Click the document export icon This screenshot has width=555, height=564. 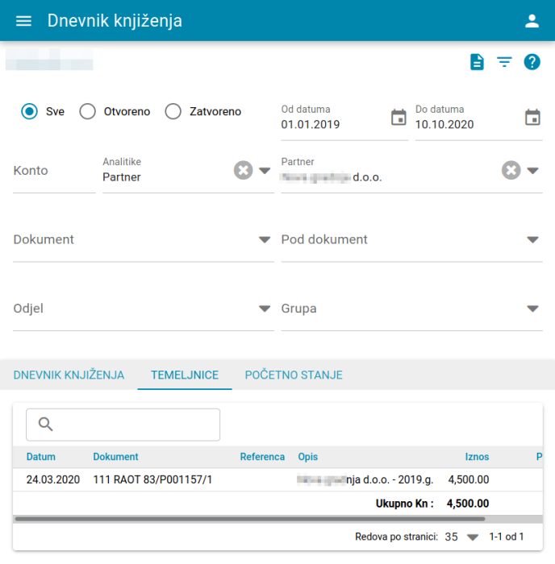(x=477, y=62)
